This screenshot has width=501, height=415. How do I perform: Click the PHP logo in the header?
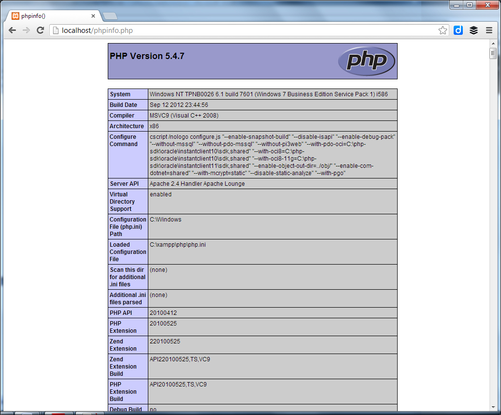pyautogui.click(x=367, y=61)
